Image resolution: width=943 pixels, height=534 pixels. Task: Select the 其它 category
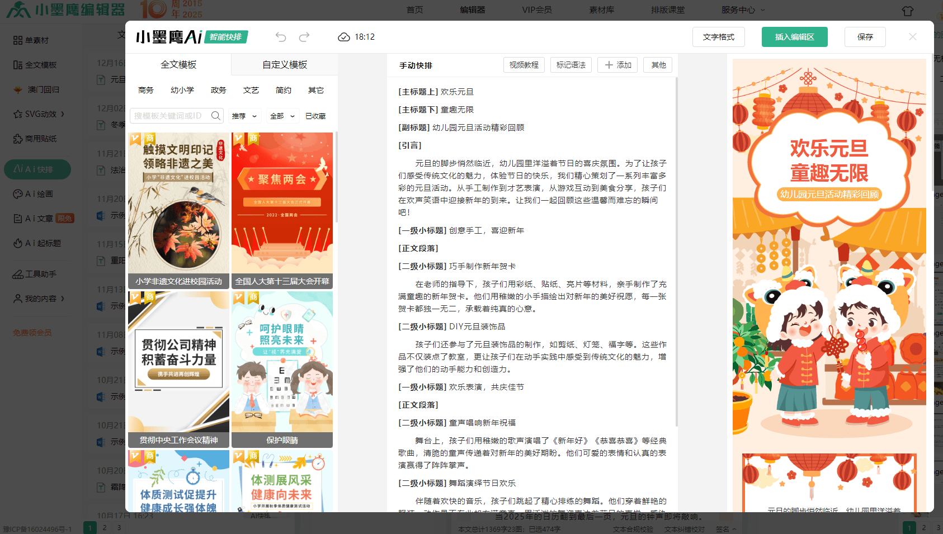click(316, 90)
